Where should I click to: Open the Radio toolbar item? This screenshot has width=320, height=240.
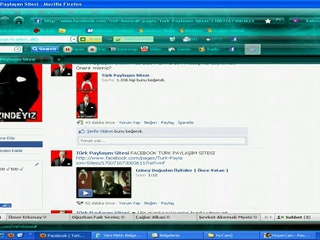click(x=208, y=49)
